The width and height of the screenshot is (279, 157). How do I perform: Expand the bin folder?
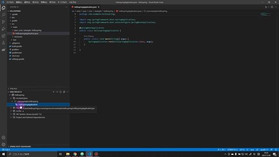38,17
